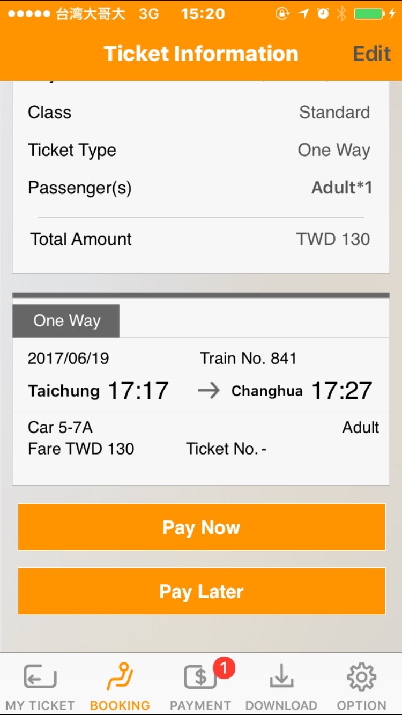Open the My Ticket tab icon
402x715 pixels.
pyautogui.click(x=40, y=677)
